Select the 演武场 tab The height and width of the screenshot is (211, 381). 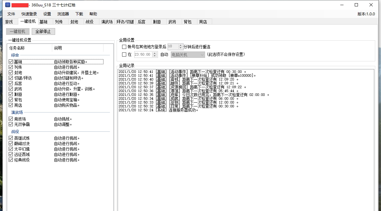click(106, 22)
